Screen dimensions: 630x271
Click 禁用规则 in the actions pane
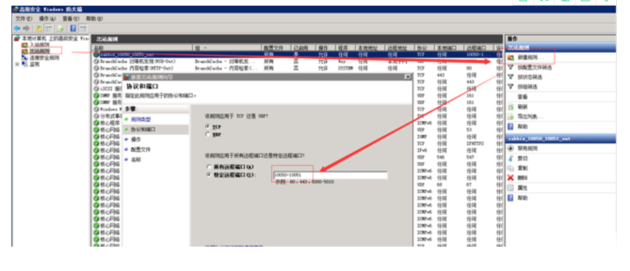click(x=527, y=148)
